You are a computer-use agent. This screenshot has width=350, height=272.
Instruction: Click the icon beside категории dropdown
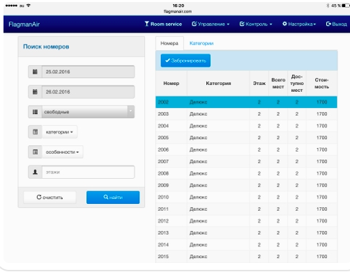click(35, 132)
